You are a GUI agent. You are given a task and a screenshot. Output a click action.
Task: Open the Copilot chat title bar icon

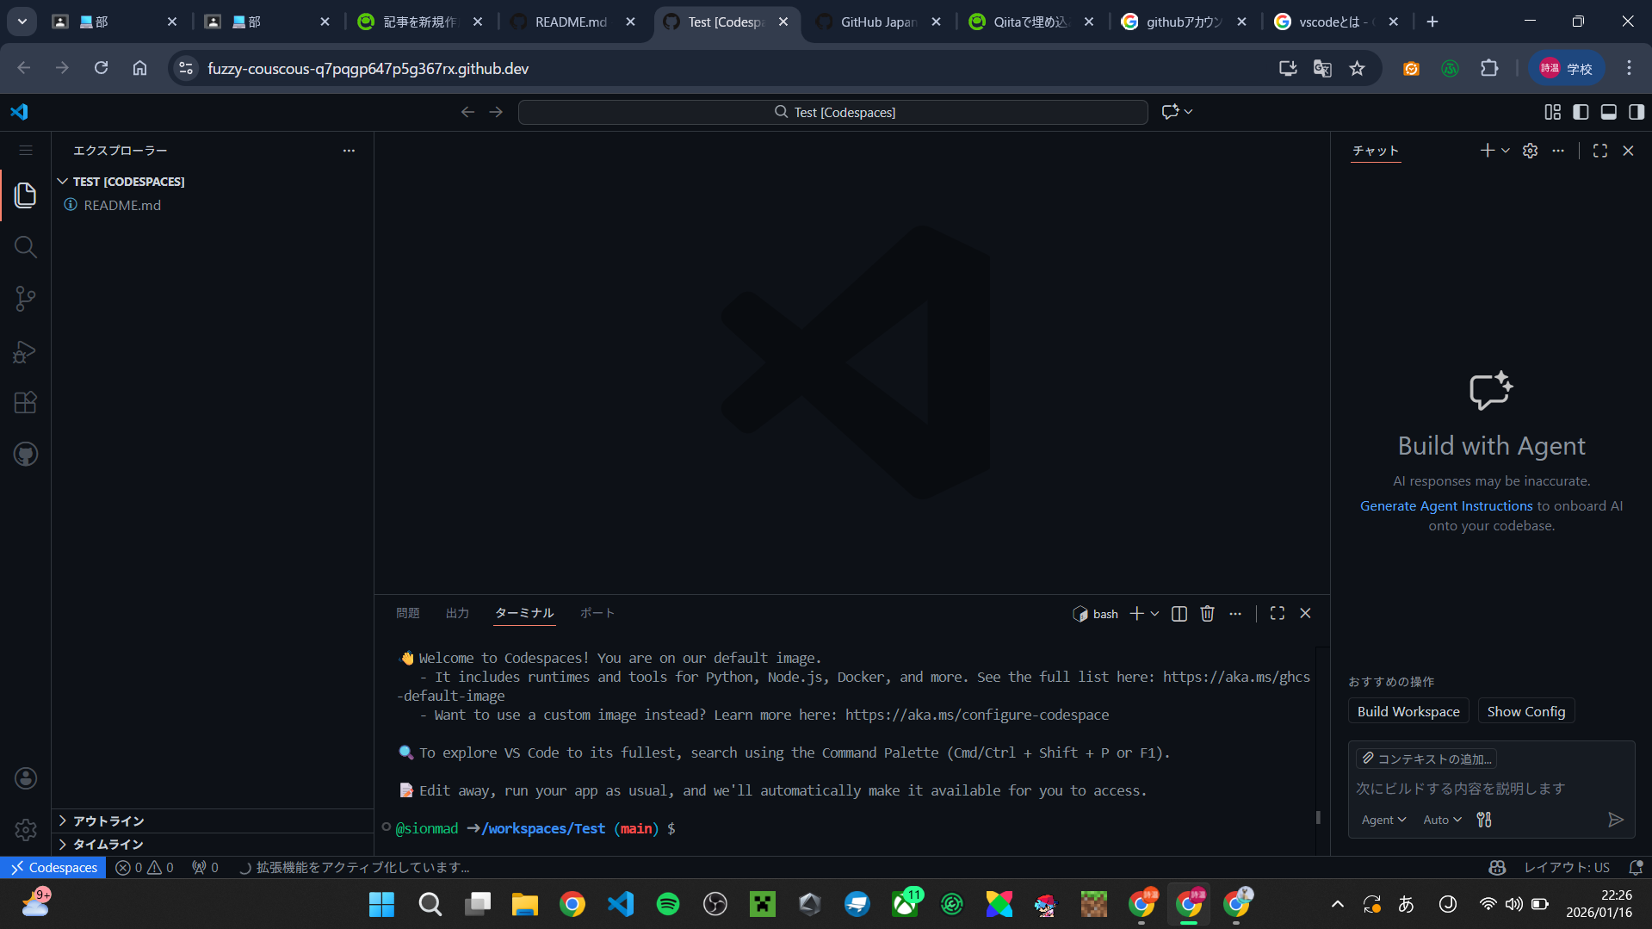point(1170,112)
